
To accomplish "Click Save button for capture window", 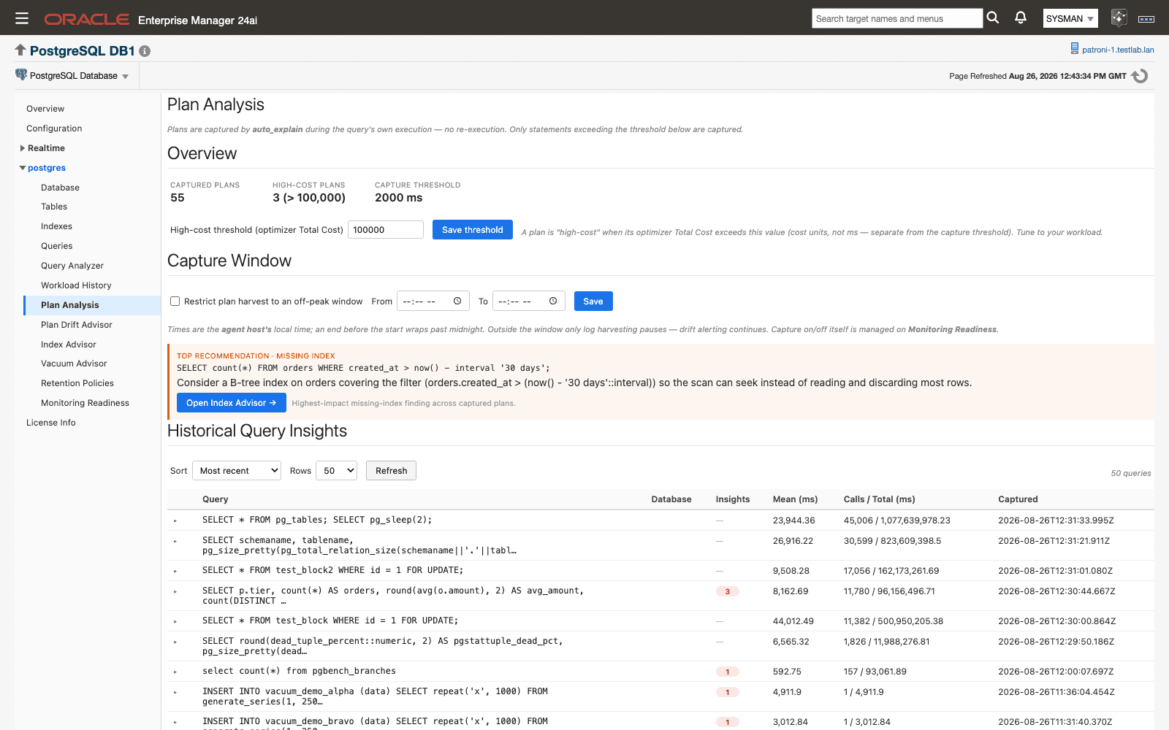I will point(593,301).
